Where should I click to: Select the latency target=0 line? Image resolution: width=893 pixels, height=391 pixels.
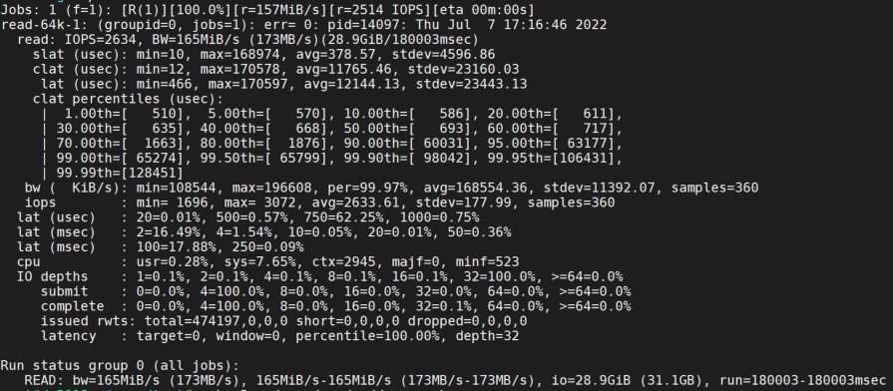pos(279,336)
